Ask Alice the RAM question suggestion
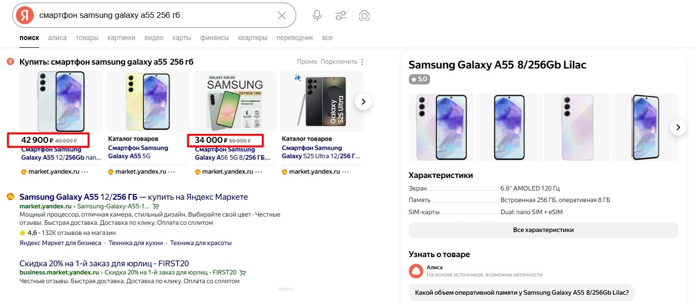This screenshot has height=301, width=697. [x=522, y=292]
